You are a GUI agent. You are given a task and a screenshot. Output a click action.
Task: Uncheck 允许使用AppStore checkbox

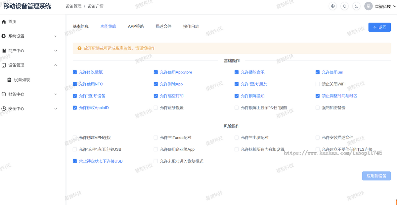tap(156, 72)
